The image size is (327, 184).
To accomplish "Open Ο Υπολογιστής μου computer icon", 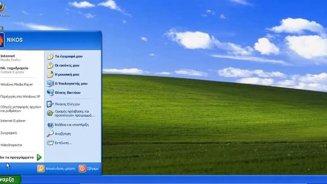I will point(50,83).
